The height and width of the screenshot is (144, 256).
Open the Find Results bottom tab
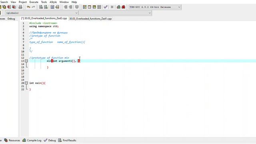(x=67, y=140)
